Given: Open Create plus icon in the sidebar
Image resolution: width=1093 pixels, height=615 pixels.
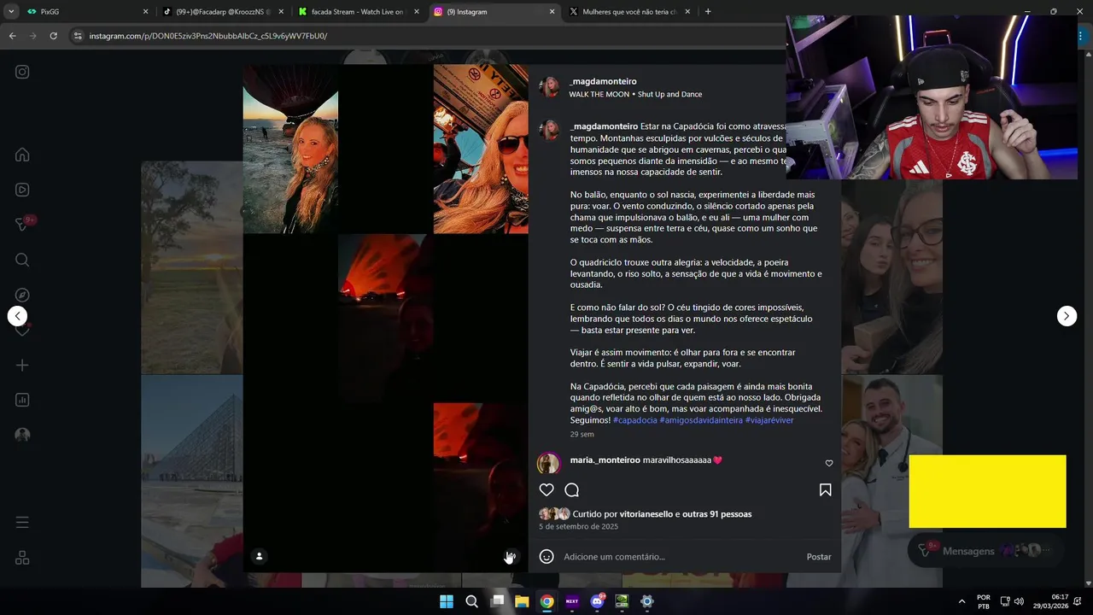Looking at the screenshot, I should pyautogui.click(x=22, y=365).
